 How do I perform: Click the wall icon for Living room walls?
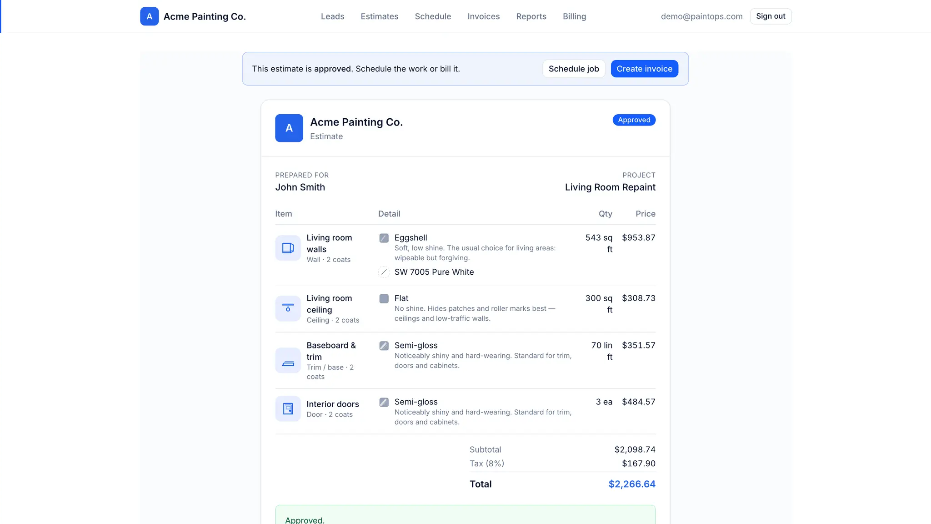[x=288, y=248]
